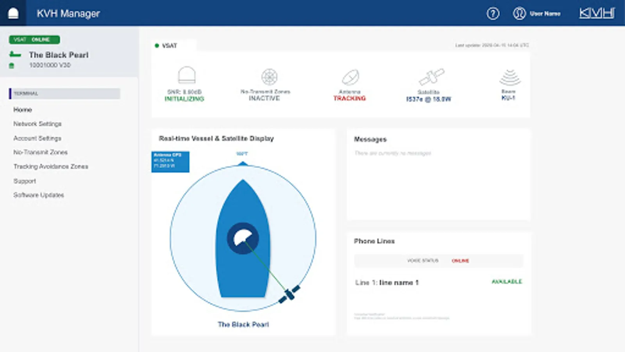The height and width of the screenshot is (352, 625).
Task: Click the Last update timestamp
Action: pos(492,45)
